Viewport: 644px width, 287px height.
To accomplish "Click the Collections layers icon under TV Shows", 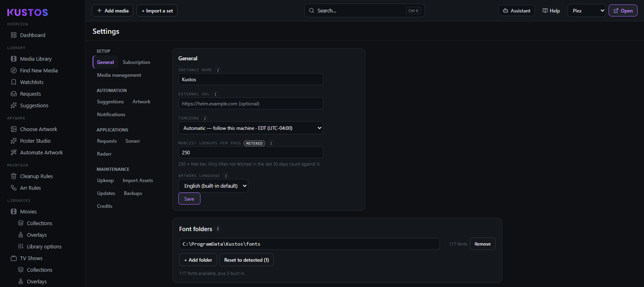I will pos(21,270).
